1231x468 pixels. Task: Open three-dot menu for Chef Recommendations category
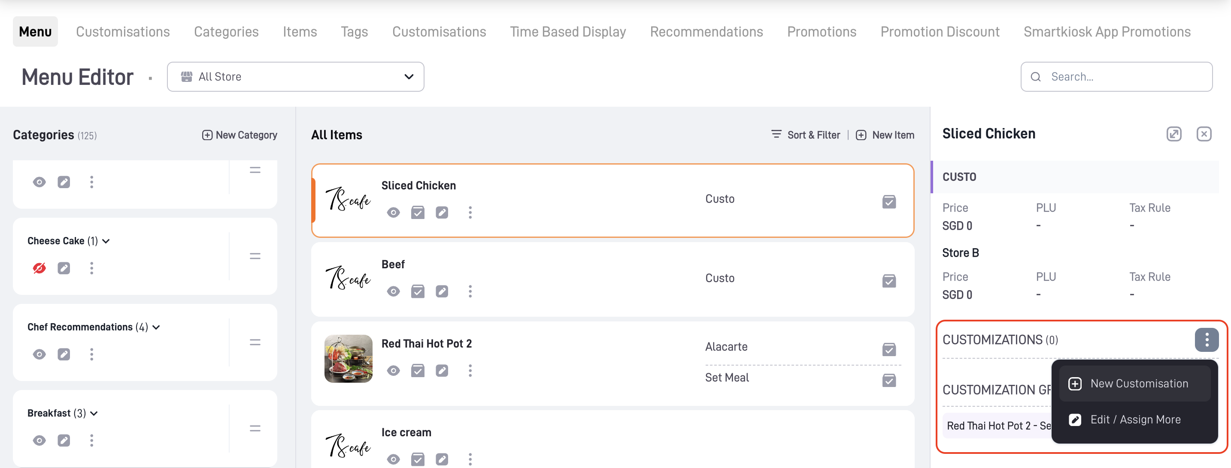click(91, 354)
